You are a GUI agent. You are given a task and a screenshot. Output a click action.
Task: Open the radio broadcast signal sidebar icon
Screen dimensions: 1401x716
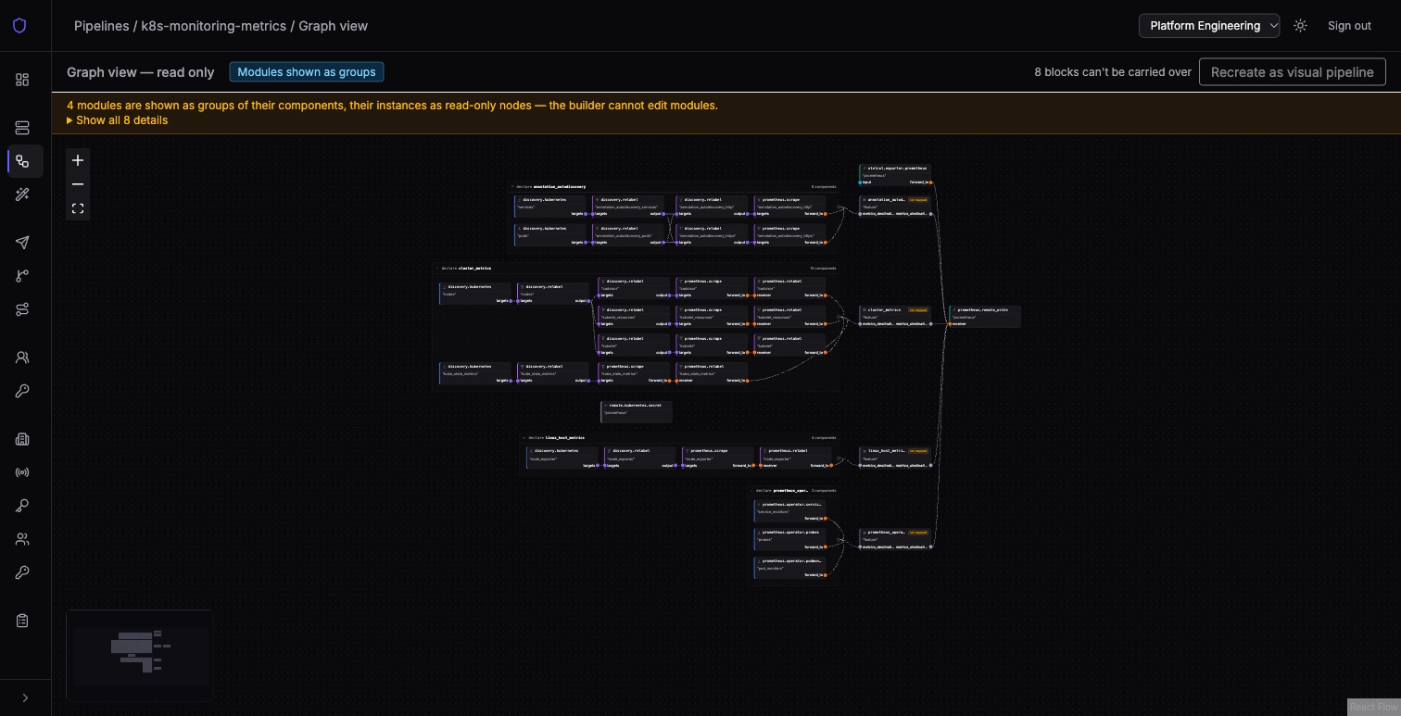coord(22,472)
